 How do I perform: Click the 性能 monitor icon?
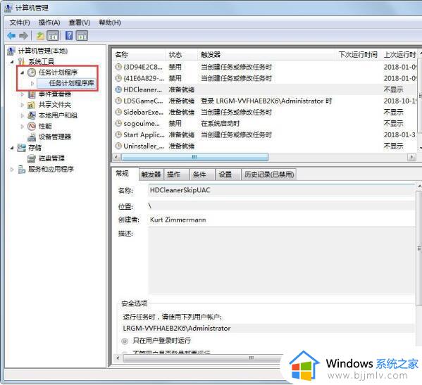click(32, 126)
